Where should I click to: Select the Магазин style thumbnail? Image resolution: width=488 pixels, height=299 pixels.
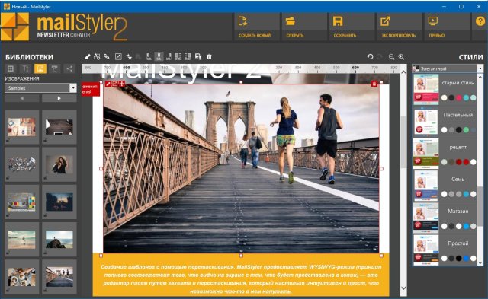click(x=425, y=218)
